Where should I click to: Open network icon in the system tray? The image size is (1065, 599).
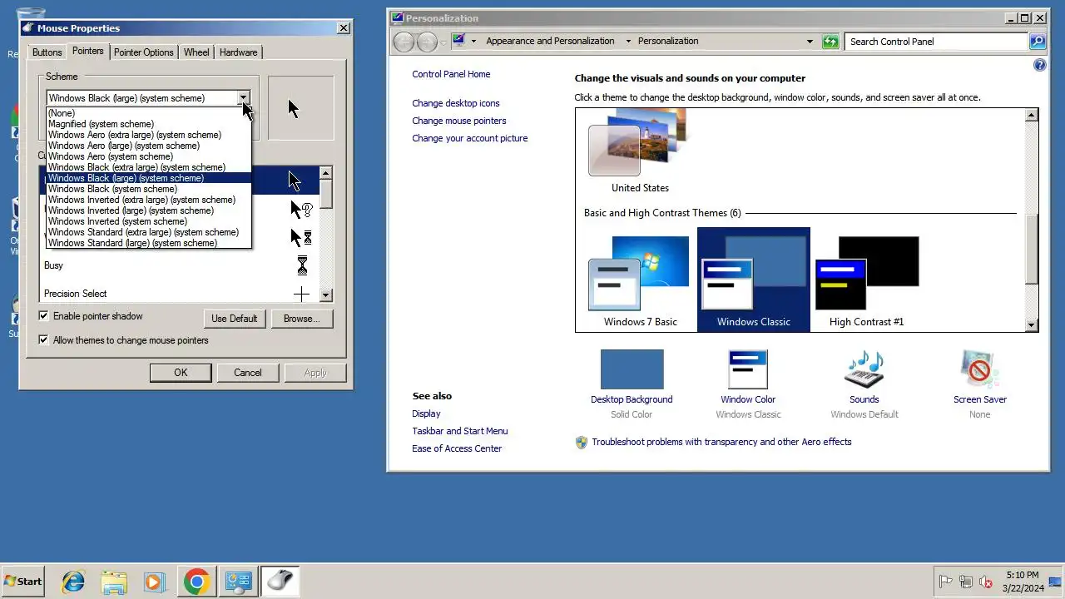coord(966,582)
